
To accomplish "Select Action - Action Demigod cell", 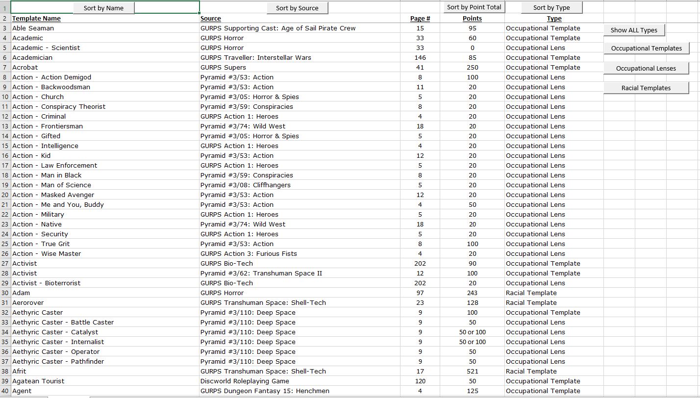I will tap(105, 77).
